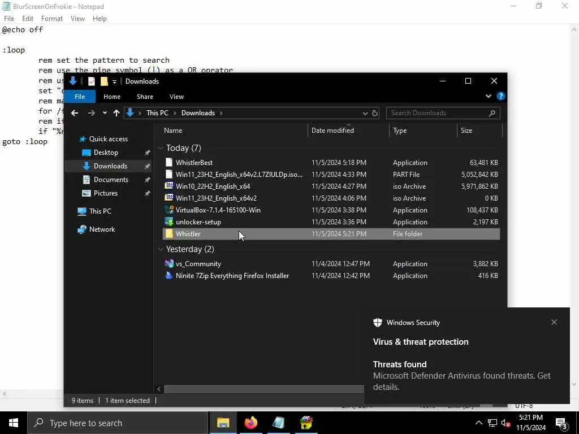Open Notepad's Edit menu
Screen dimensions: 579x434
tap(27, 19)
